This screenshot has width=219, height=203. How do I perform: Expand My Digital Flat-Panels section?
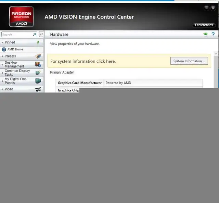pyautogui.click(x=2, y=81)
